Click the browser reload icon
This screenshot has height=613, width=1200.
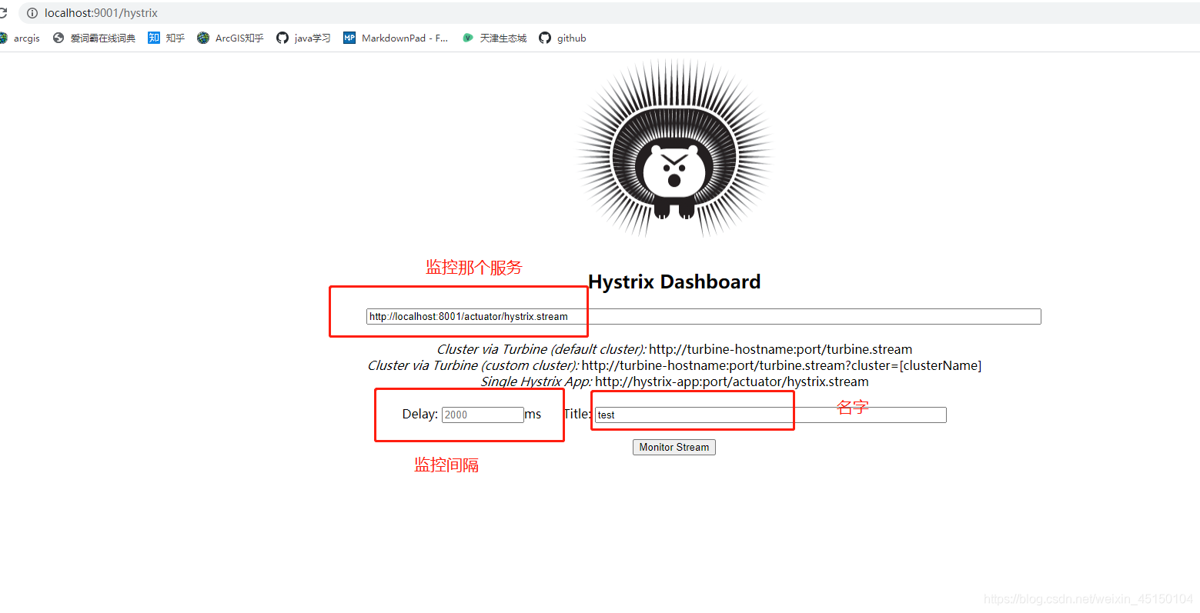click(x=2, y=13)
